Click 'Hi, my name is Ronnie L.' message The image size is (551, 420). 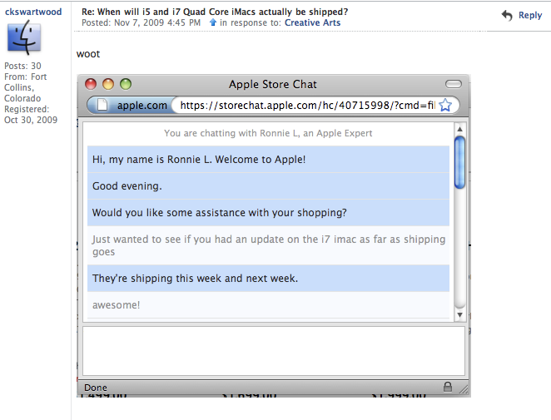click(268, 159)
